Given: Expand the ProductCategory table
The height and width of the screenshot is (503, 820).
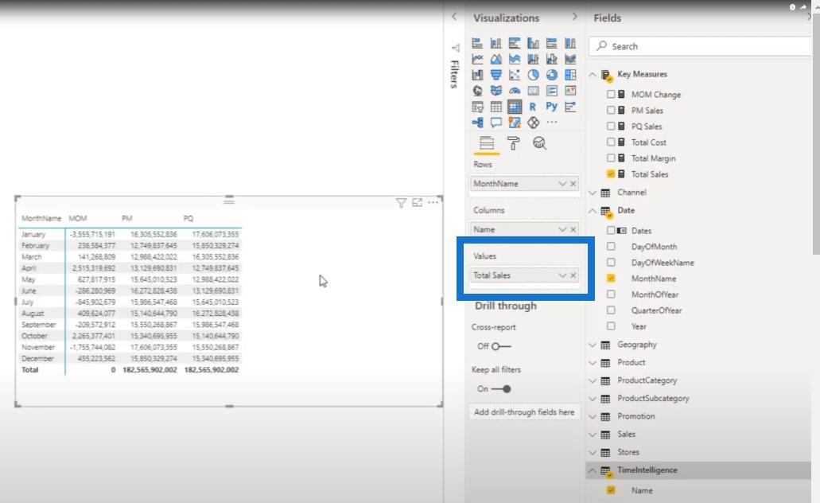Looking at the screenshot, I should [593, 380].
